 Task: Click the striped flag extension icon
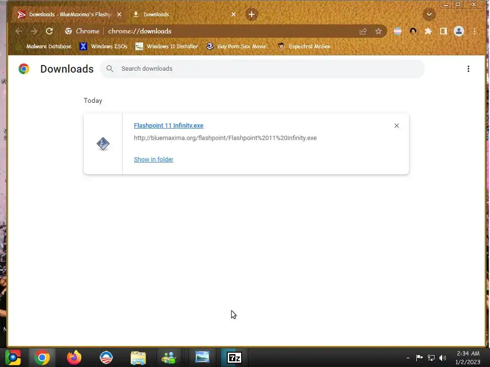click(x=398, y=31)
